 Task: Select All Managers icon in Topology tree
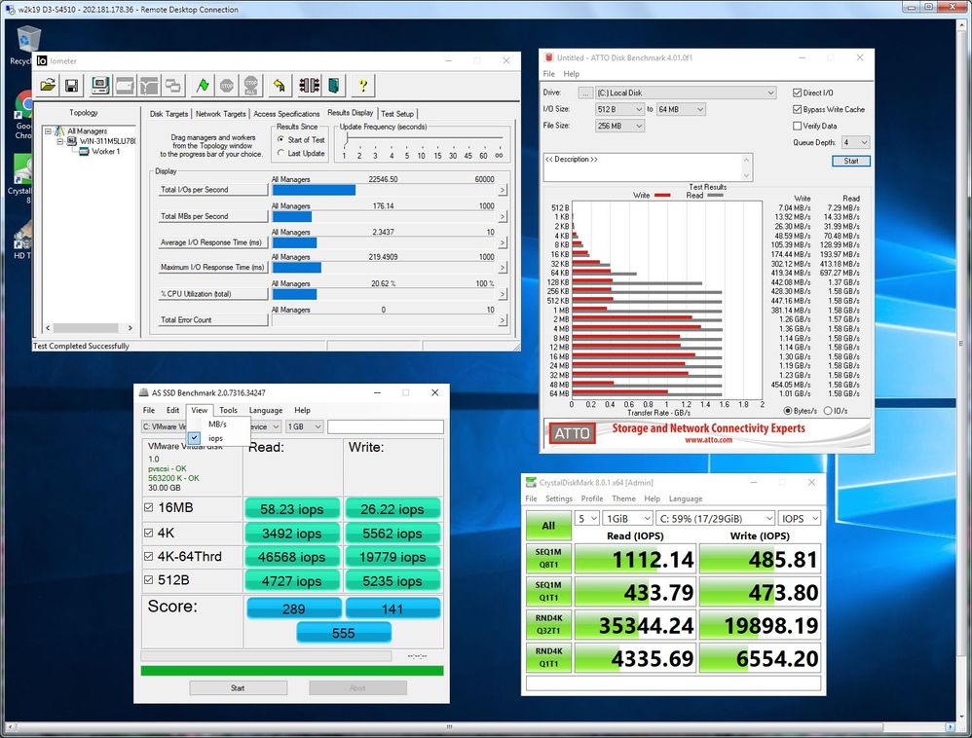59,130
